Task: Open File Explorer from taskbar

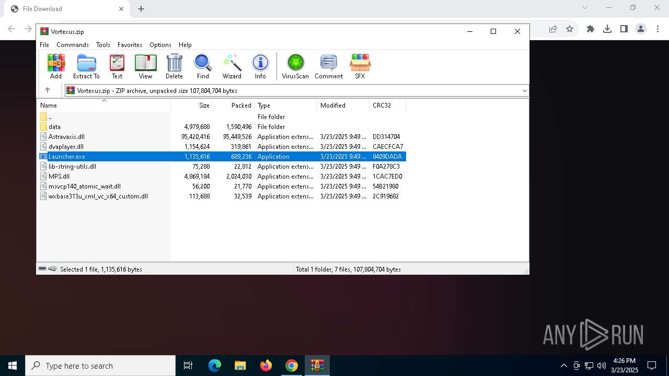Action: [x=240, y=366]
